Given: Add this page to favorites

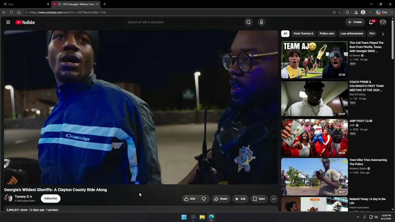Looking at the screenshot, I should pos(340,12).
